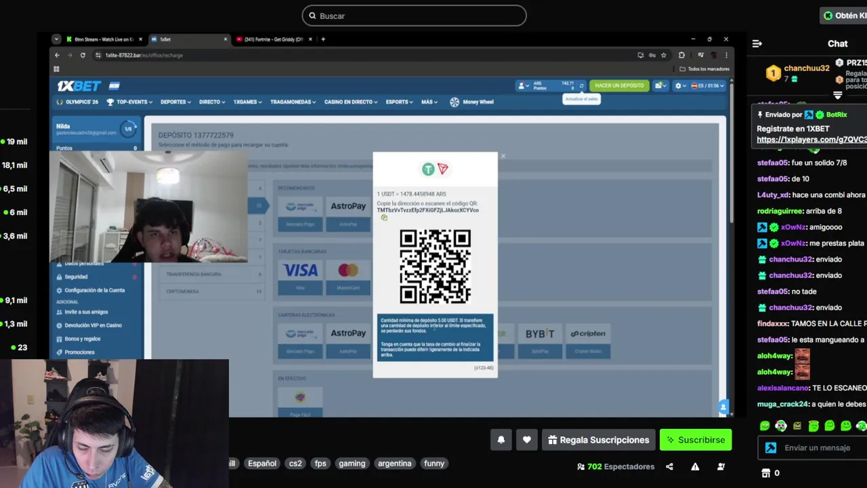Screen dimensions: 867x488
Task: Click HACER UN DEPÓSITO button in 1xBet
Action: 619,85
